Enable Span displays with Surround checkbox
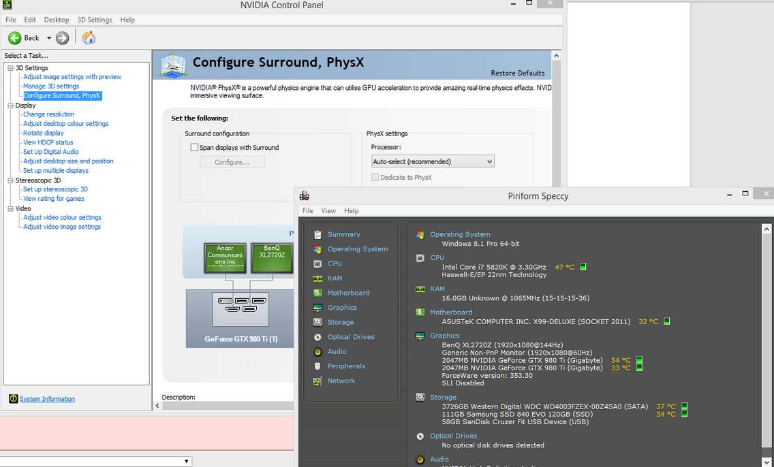The image size is (774, 467). coord(194,148)
